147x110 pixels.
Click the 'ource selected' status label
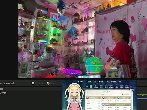coord(7,83)
